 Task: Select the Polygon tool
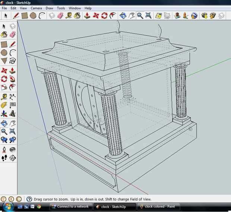(4, 61)
